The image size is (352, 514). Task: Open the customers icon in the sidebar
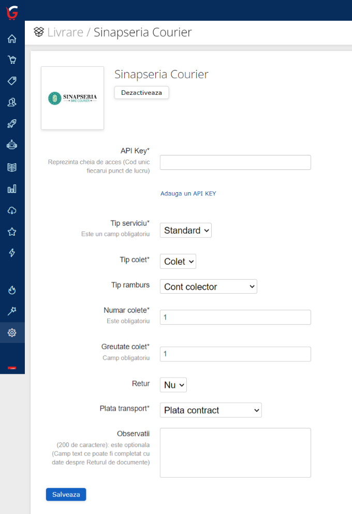click(x=12, y=103)
